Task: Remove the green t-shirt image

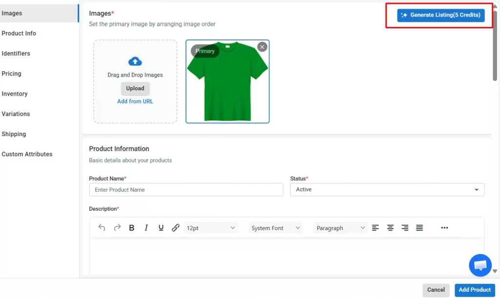Action: coord(262,47)
